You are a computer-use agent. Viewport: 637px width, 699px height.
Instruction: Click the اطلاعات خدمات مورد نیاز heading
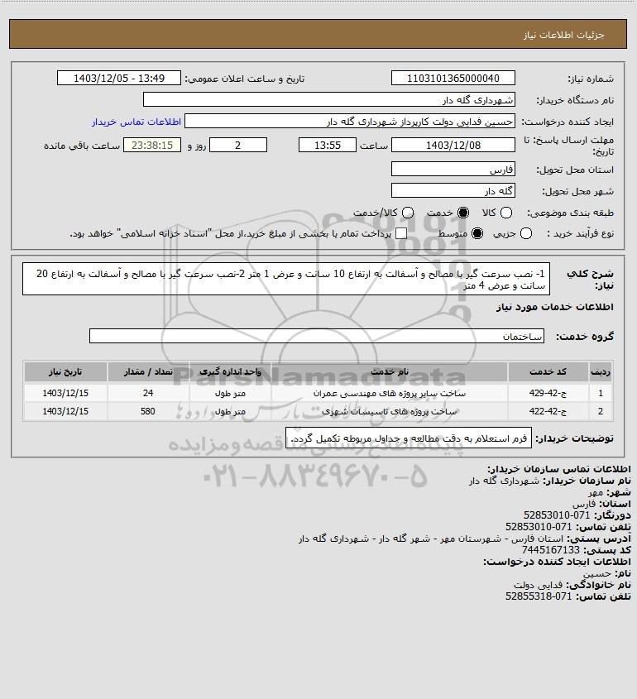554,307
